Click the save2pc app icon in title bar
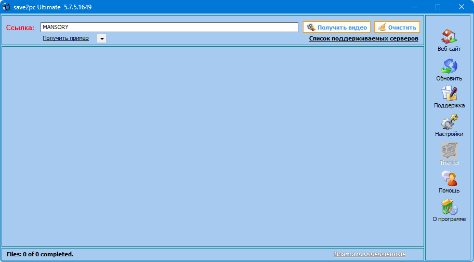The image size is (474, 262). pos(6,7)
